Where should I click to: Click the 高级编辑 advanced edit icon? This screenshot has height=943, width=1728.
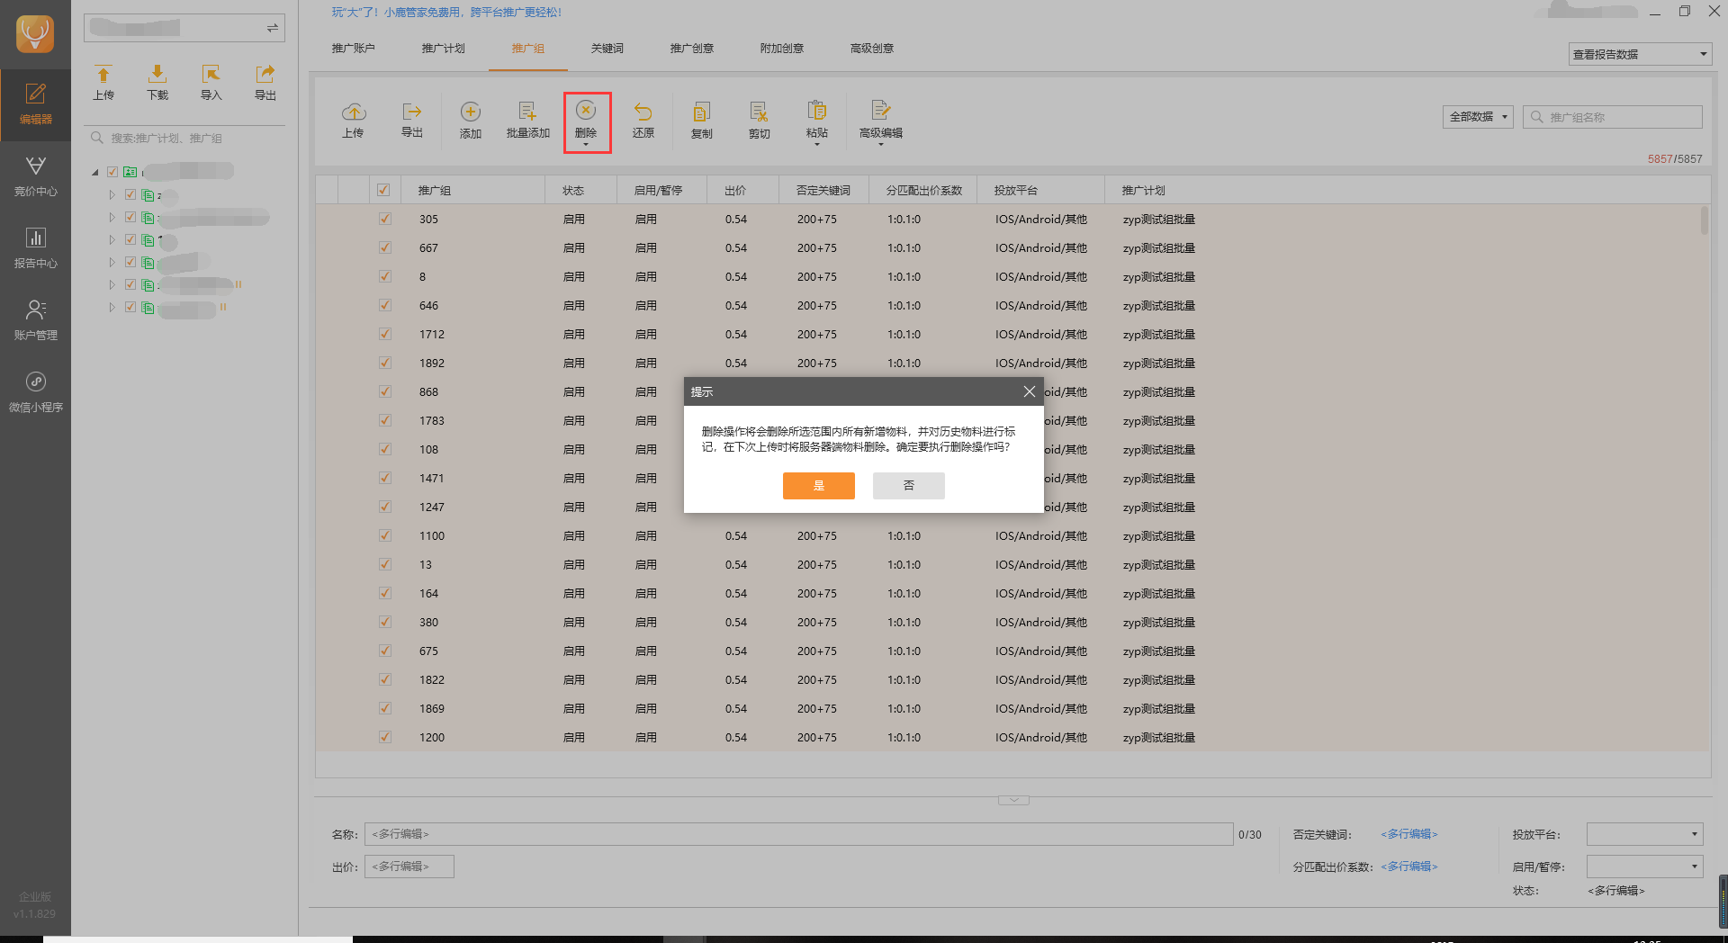click(x=881, y=110)
